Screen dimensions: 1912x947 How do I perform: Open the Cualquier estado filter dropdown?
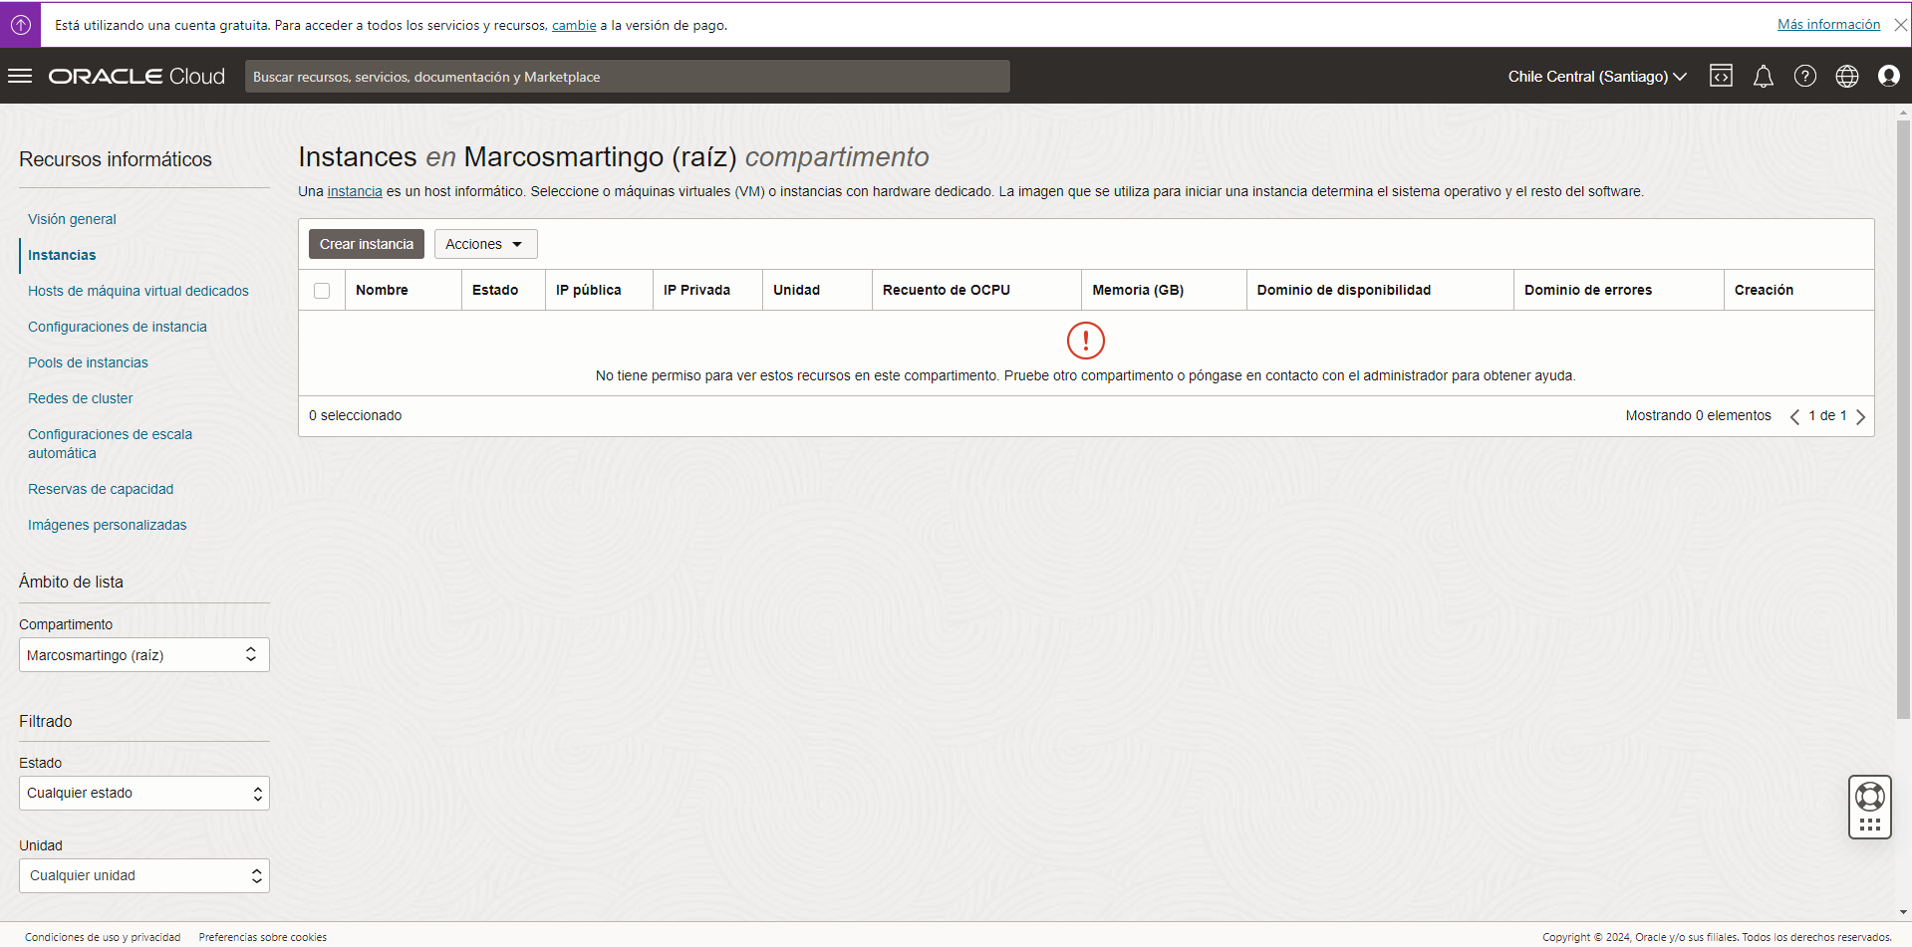(x=143, y=793)
